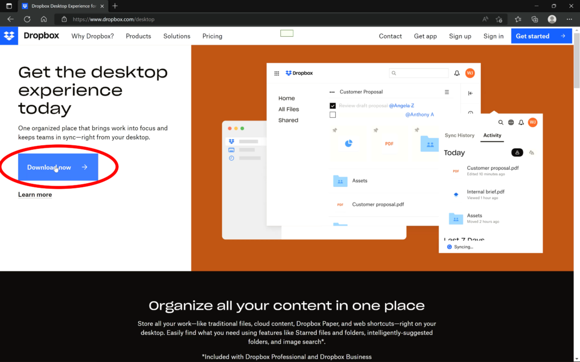Click the app grid icon in mockup
Screen dimensions: 580x362
[x=276, y=73]
